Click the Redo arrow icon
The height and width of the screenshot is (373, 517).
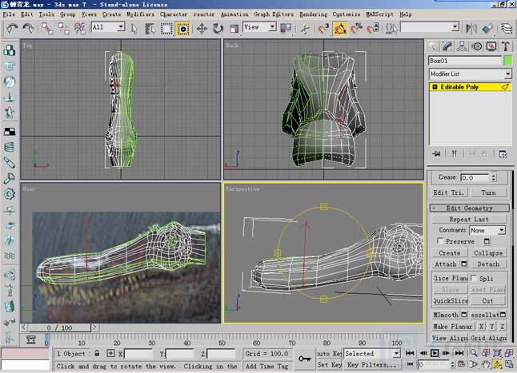28,29
